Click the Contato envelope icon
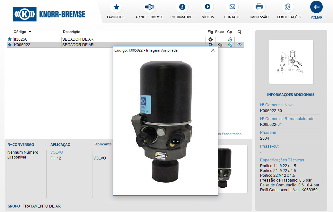This screenshot has height=212, width=333. coord(232,7)
